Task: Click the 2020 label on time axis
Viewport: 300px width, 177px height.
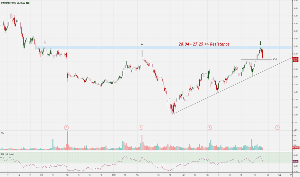Action: (x=114, y=175)
